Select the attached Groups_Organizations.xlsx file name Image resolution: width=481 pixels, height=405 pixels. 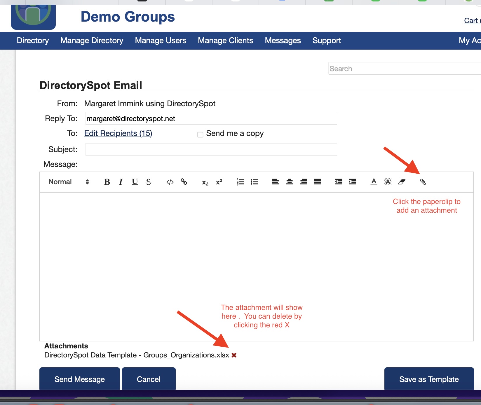click(137, 355)
